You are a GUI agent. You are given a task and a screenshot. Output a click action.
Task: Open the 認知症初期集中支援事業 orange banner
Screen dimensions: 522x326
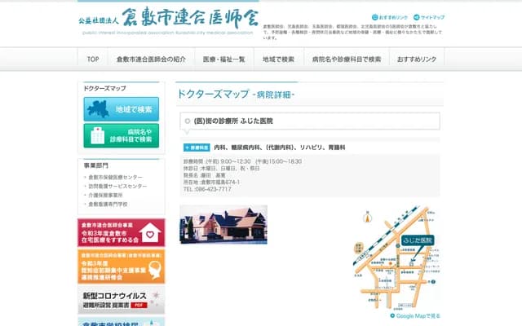[x=121, y=266]
